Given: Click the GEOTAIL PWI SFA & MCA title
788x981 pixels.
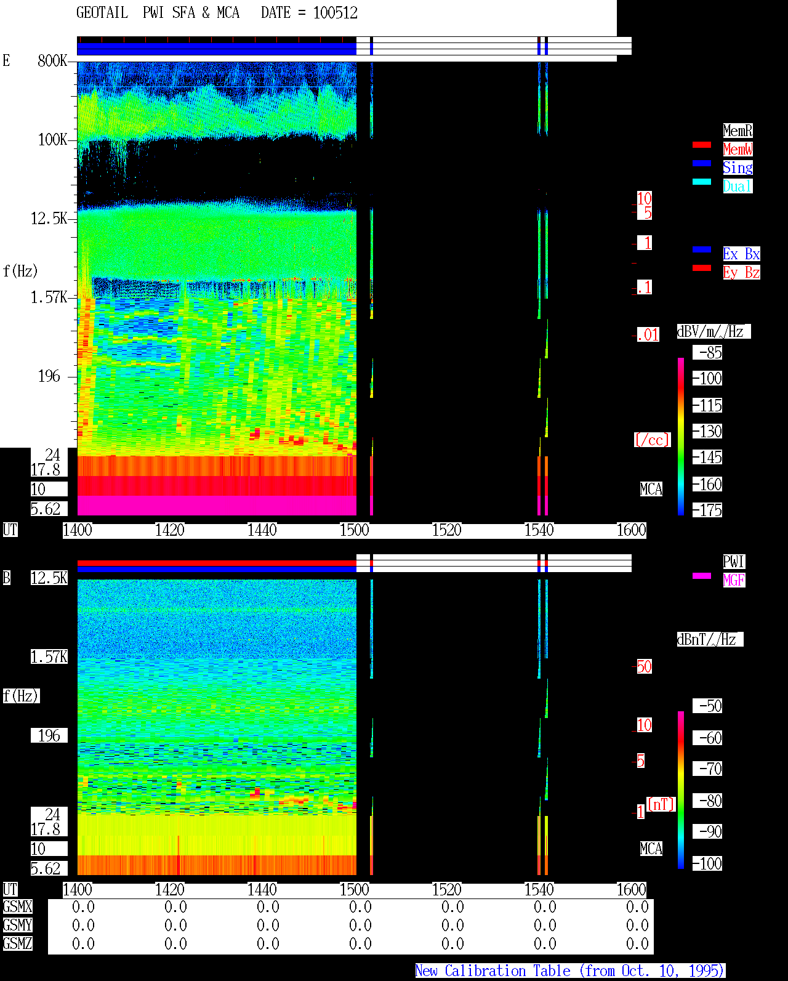Looking at the screenshot, I should click(x=158, y=13).
